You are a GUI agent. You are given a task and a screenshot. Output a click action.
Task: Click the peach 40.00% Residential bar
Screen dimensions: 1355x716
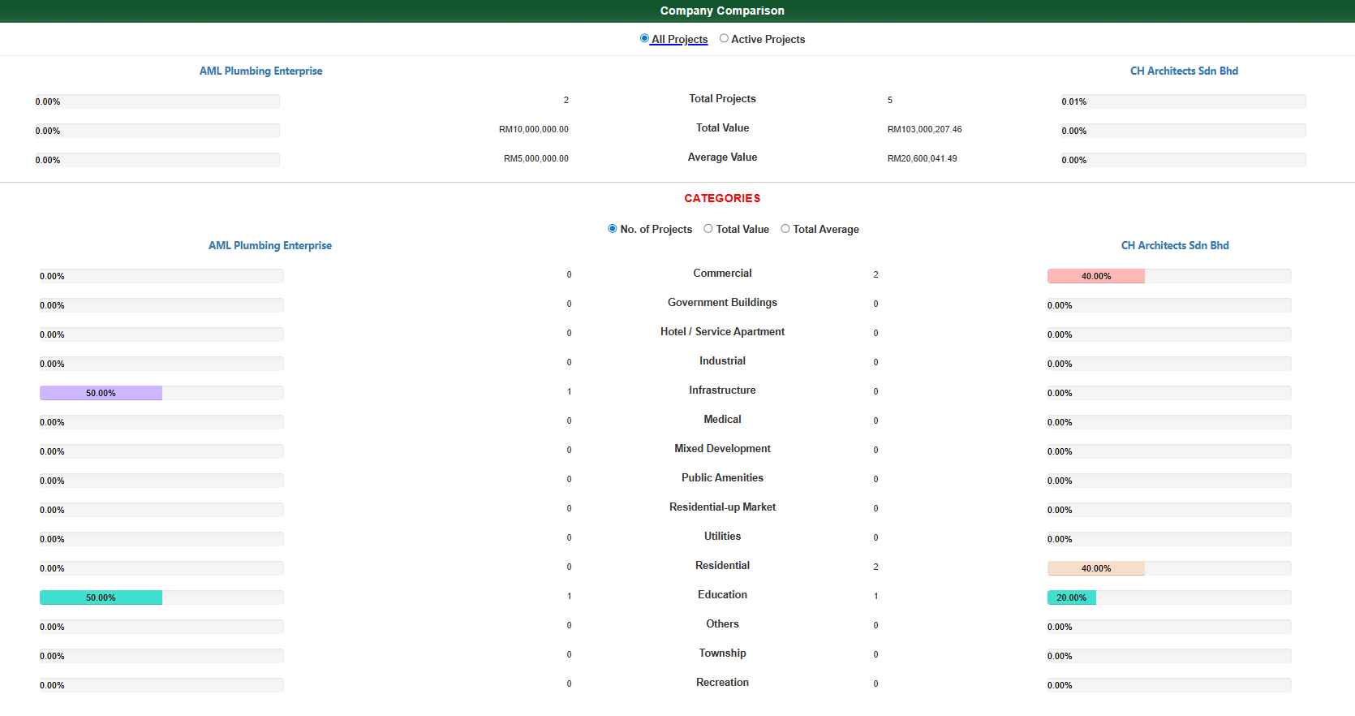(x=1095, y=568)
